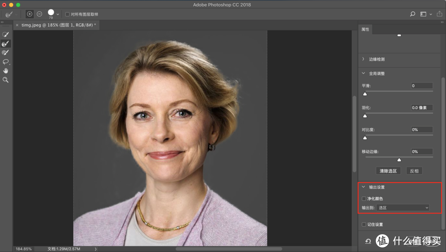This screenshot has height=252, width=446.
Task: Expand the 边缘检测 section
Action: (363, 59)
